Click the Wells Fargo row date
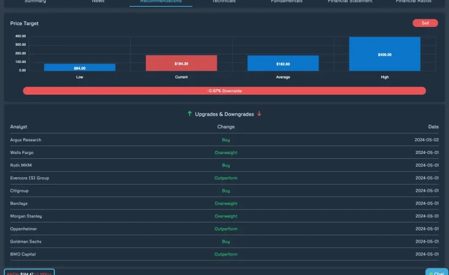 [427, 152]
